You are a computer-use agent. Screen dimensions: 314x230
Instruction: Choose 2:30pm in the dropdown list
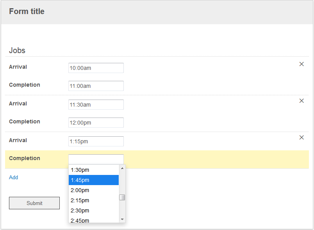click(x=94, y=210)
